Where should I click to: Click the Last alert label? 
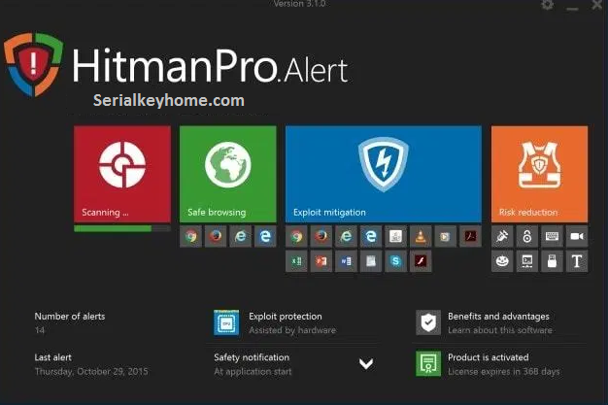pos(53,357)
